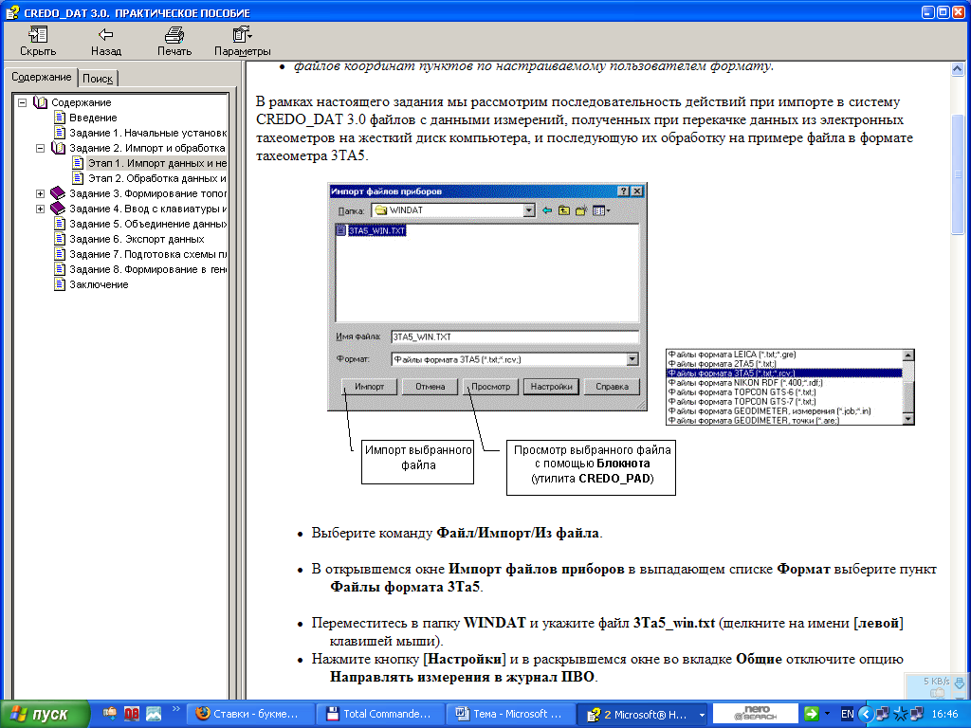The image size is (971, 728).
Task: Open topic Задание 1. Начальные установки
Action: tap(148, 133)
